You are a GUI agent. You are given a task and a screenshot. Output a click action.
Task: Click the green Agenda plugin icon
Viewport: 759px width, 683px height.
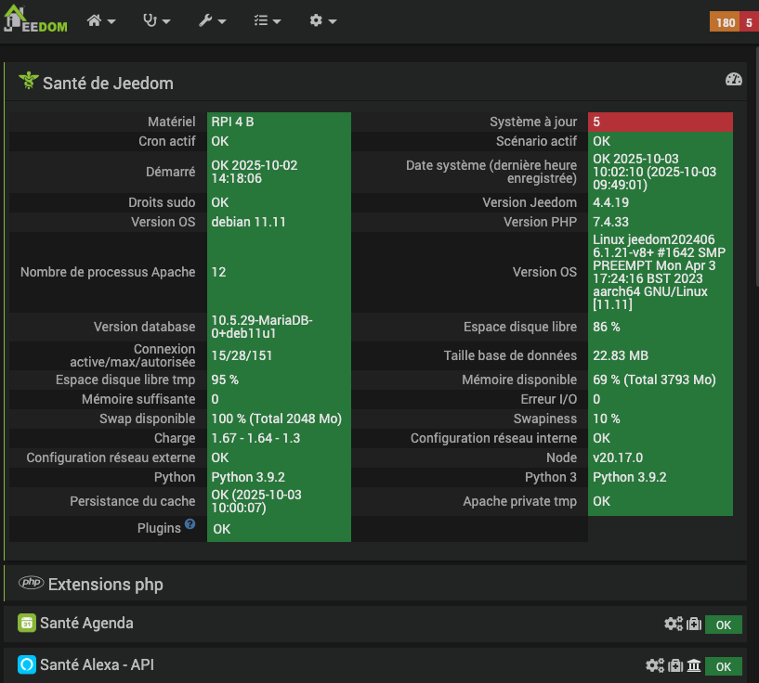pyautogui.click(x=27, y=624)
